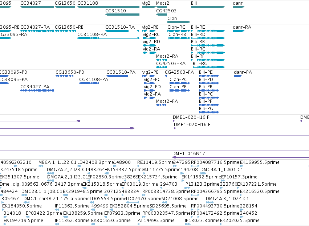The width and height of the screenshot is (309, 226).
Task: Select the CG42503-RA transcript
Action: (x=162, y=67)
